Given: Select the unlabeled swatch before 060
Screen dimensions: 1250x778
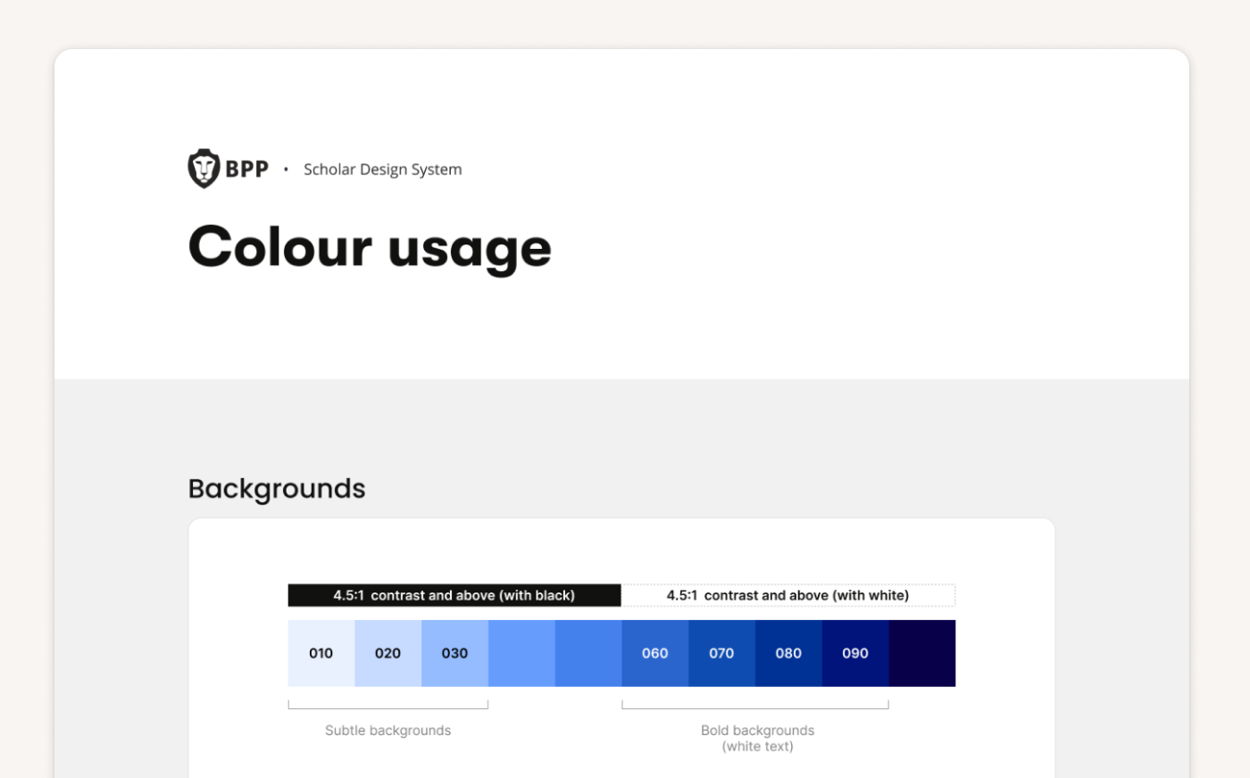Looking at the screenshot, I should [x=588, y=653].
